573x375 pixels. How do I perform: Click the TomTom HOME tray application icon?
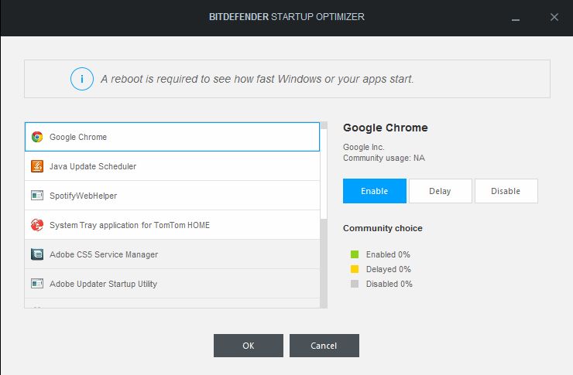37,225
